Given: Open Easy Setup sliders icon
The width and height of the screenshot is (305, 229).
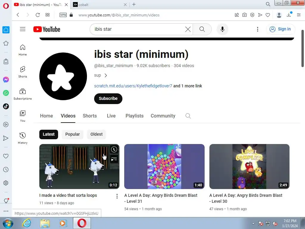Looking at the screenshot, I should click(299, 15).
